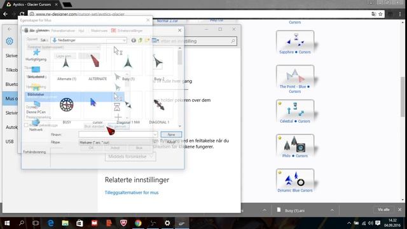
Task: Open the Windows Store taskbar icon
Action: [79, 223]
